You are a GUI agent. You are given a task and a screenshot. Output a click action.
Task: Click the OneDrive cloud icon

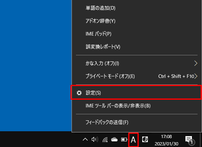114,140
